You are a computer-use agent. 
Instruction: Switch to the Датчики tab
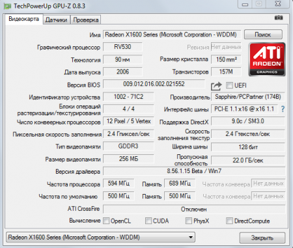(57, 20)
